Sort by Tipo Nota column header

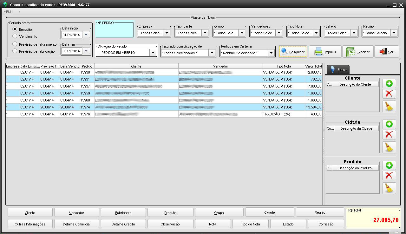(x=284, y=66)
